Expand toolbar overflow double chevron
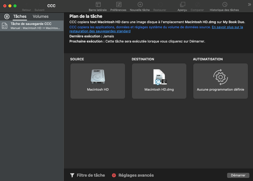Screen dimensions: 253x181 (x=249, y=4)
